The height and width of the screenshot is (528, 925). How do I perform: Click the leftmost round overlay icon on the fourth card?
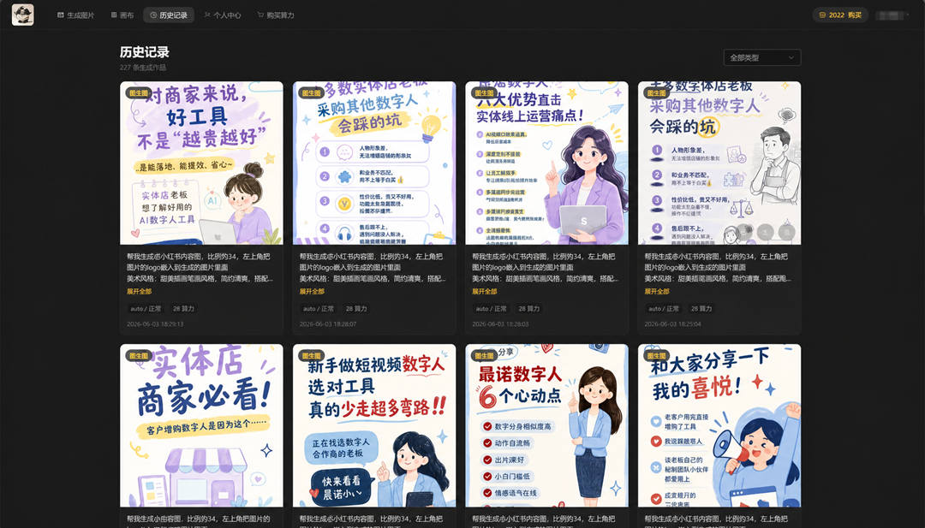tap(744, 232)
